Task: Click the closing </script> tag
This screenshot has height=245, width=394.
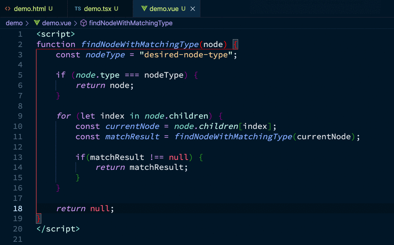Action: click(x=58, y=229)
